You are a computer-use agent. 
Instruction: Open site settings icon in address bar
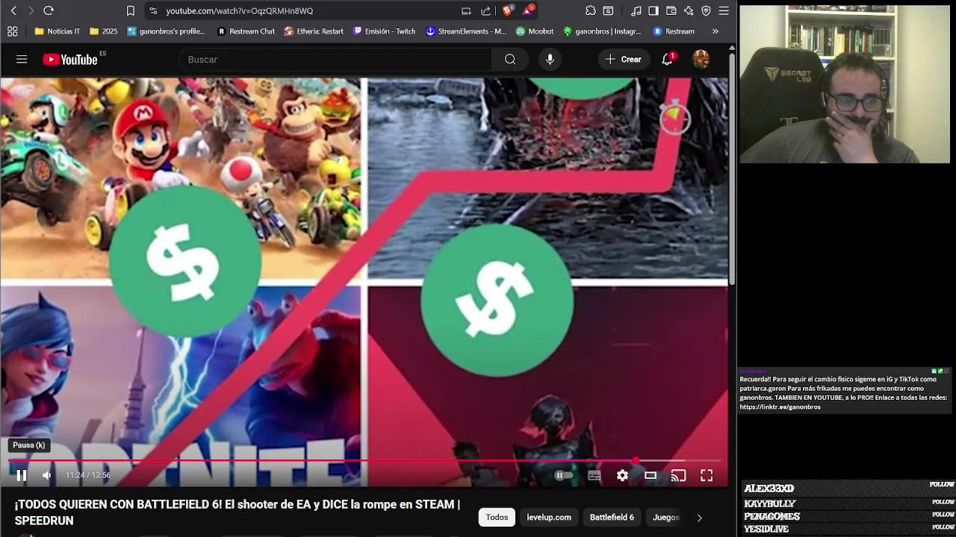(x=153, y=10)
